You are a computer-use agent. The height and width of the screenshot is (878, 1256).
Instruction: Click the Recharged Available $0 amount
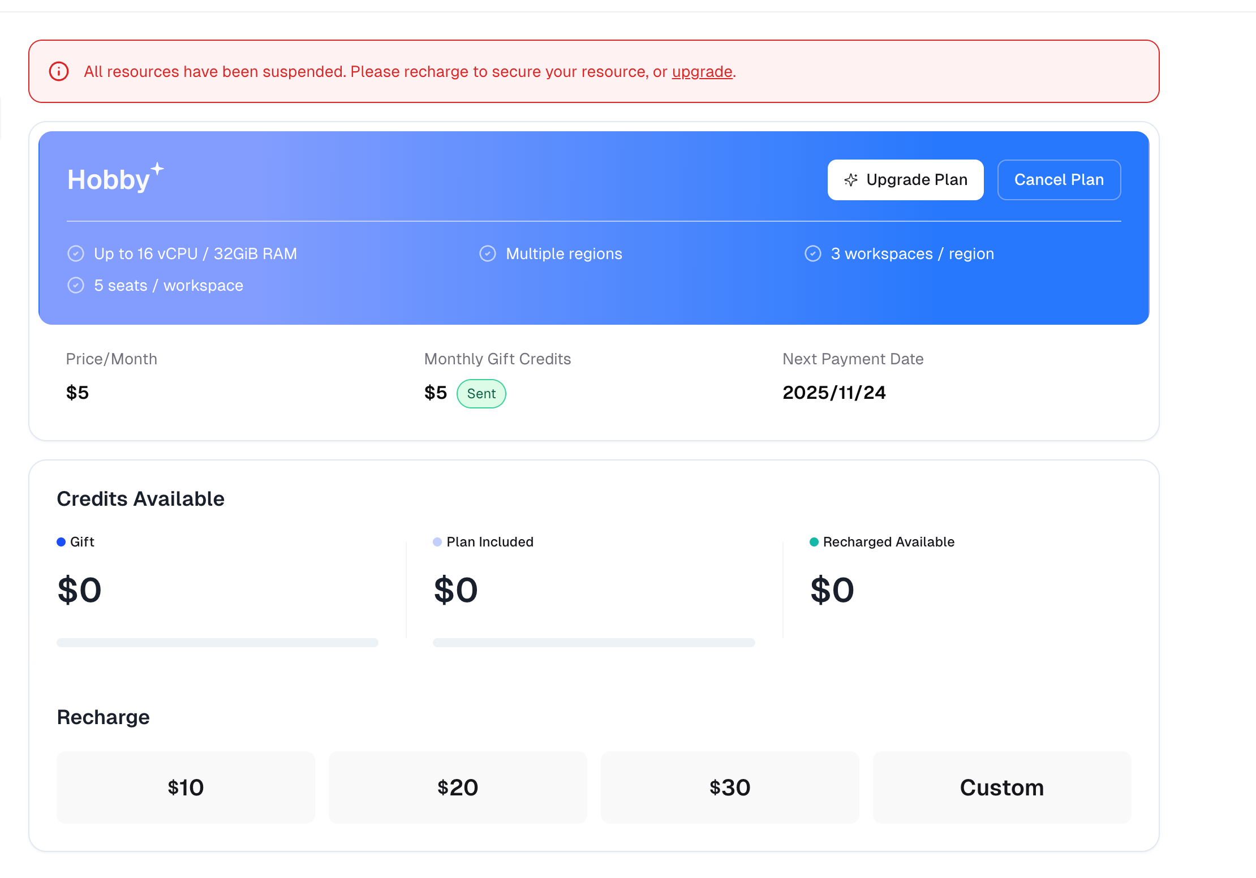[832, 590]
